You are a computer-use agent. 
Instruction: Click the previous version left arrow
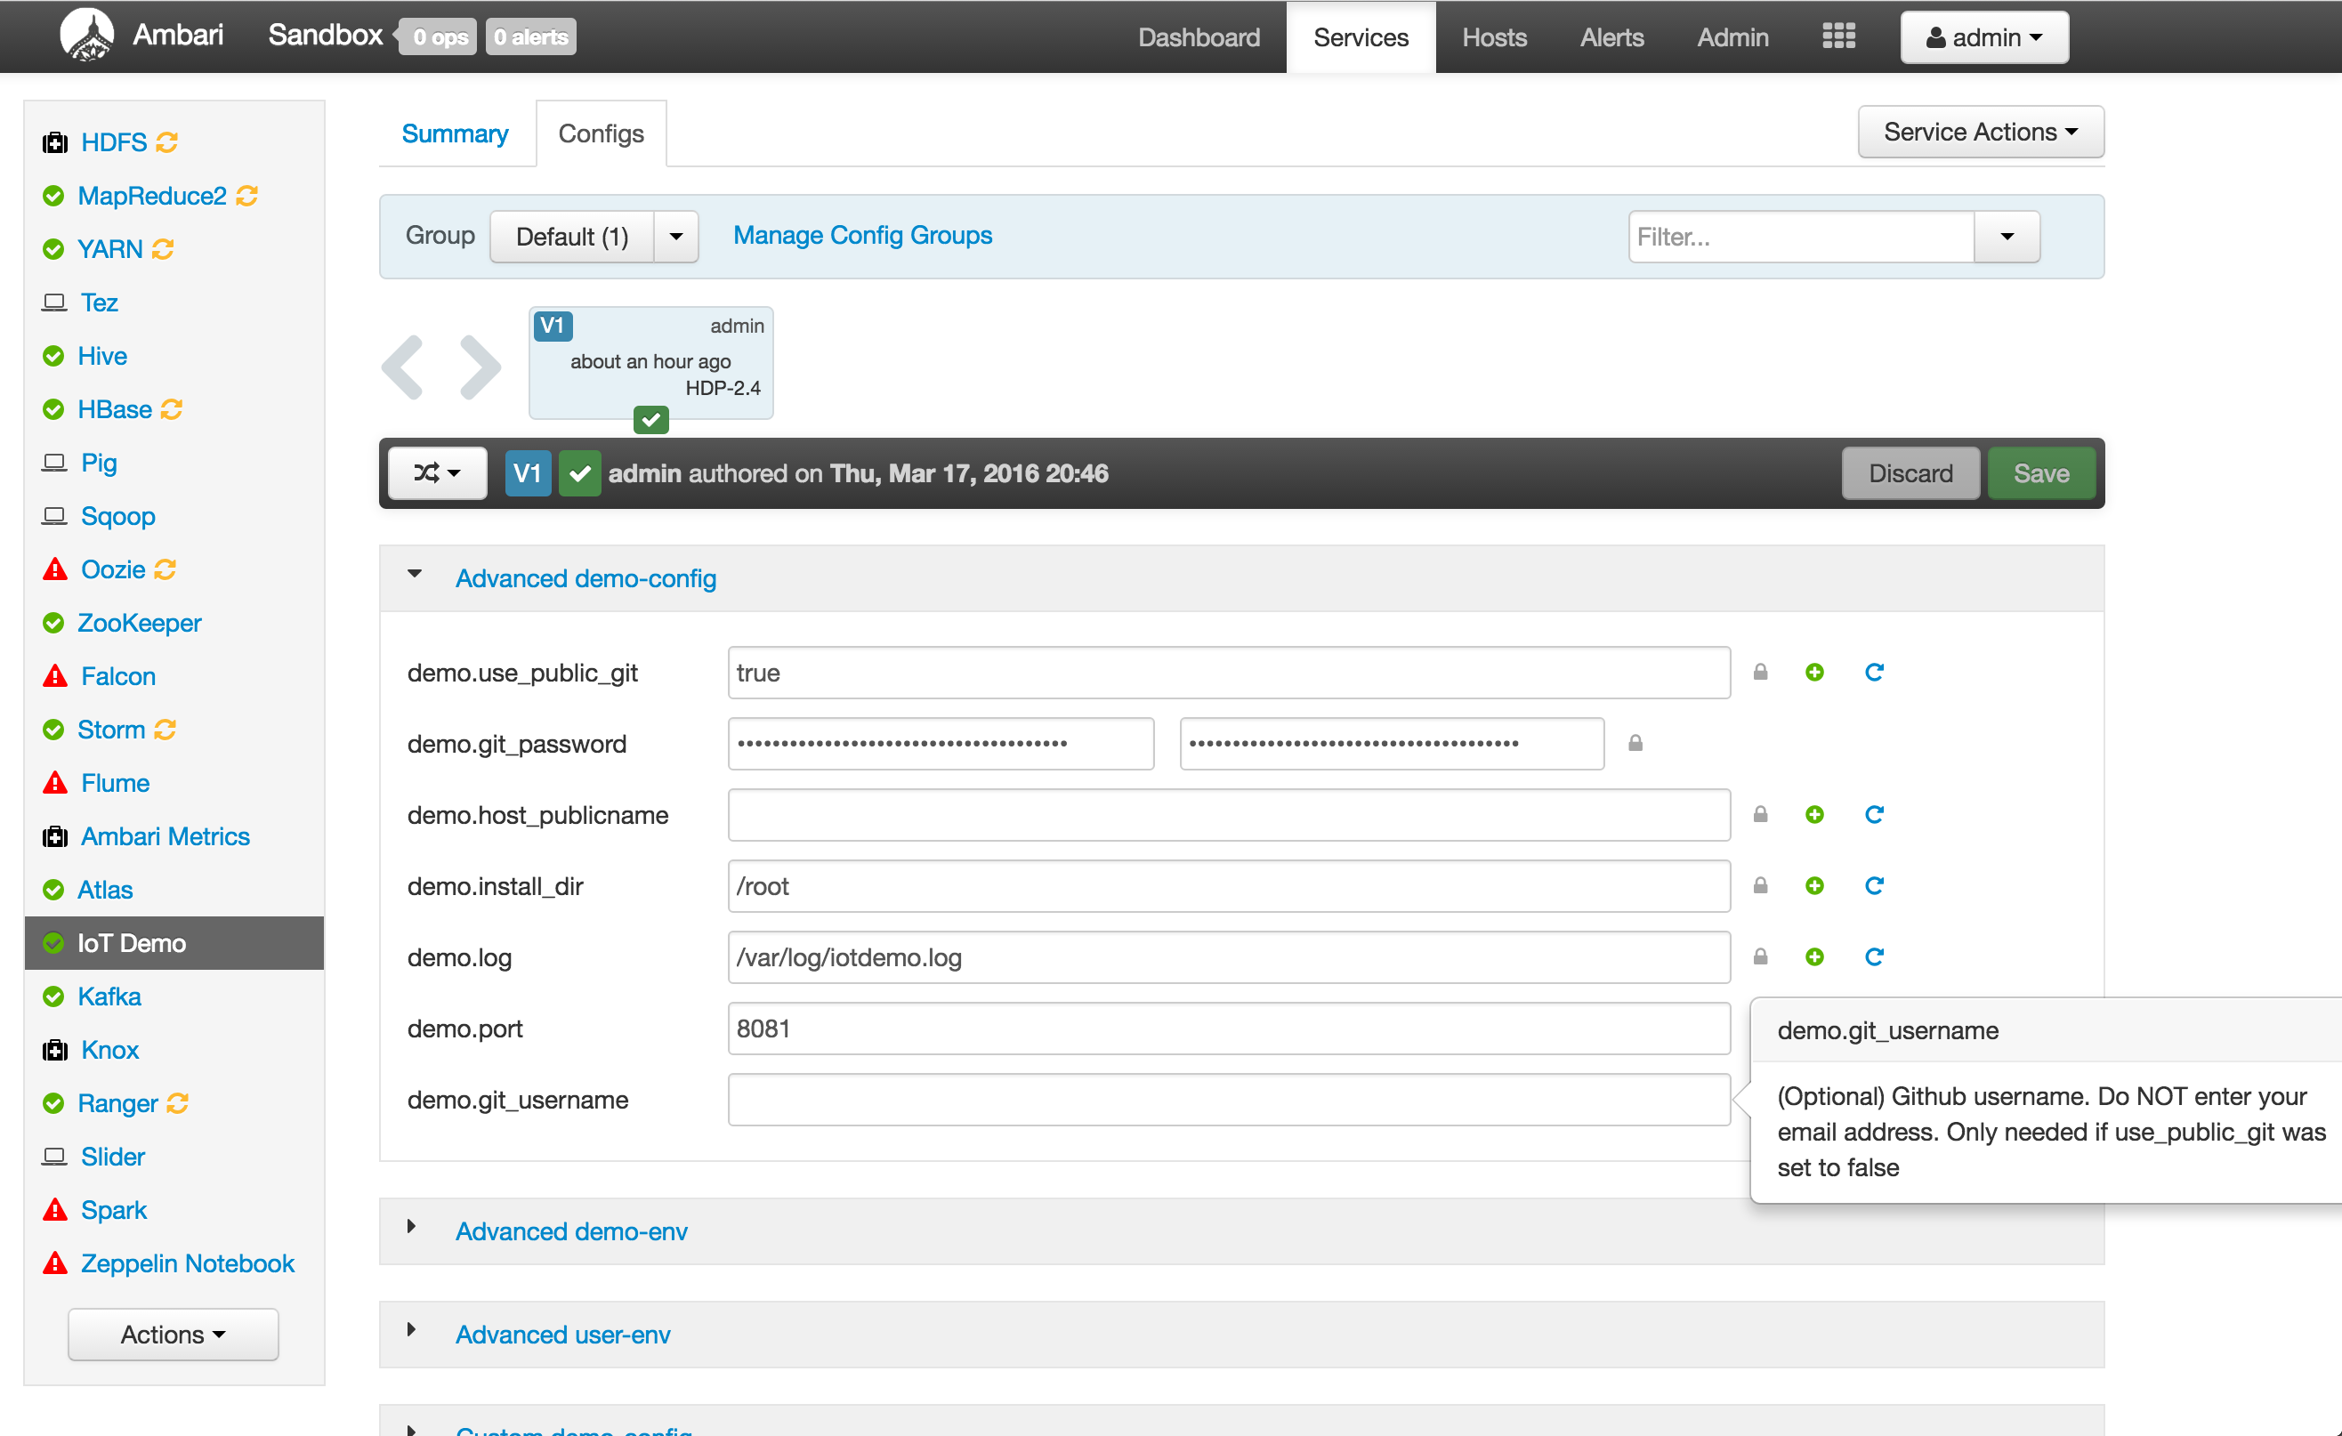pyautogui.click(x=403, y=366)
